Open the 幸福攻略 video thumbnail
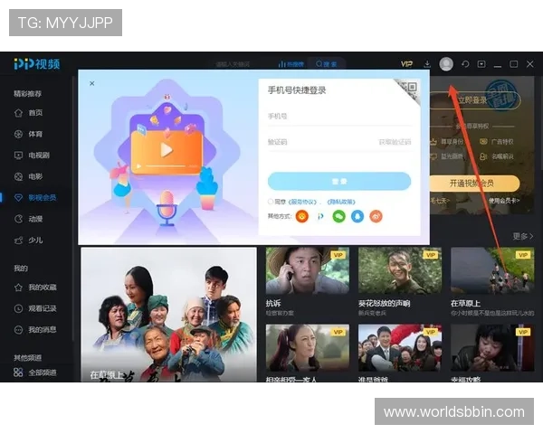 point(492,348)
